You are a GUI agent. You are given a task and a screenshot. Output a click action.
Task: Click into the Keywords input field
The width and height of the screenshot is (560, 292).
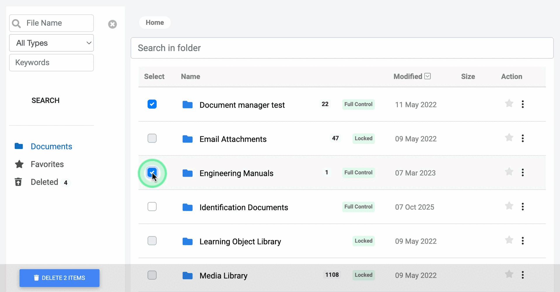[x=51, y=63]
